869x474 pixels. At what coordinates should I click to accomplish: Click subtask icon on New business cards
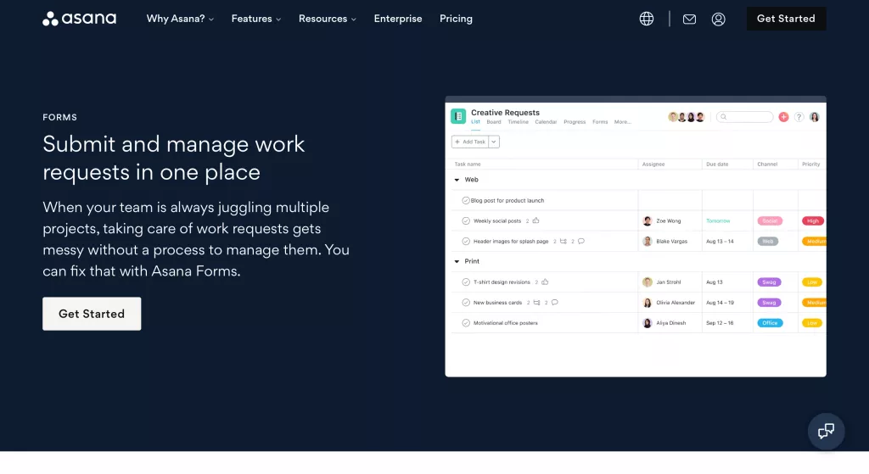pos(536,303)
